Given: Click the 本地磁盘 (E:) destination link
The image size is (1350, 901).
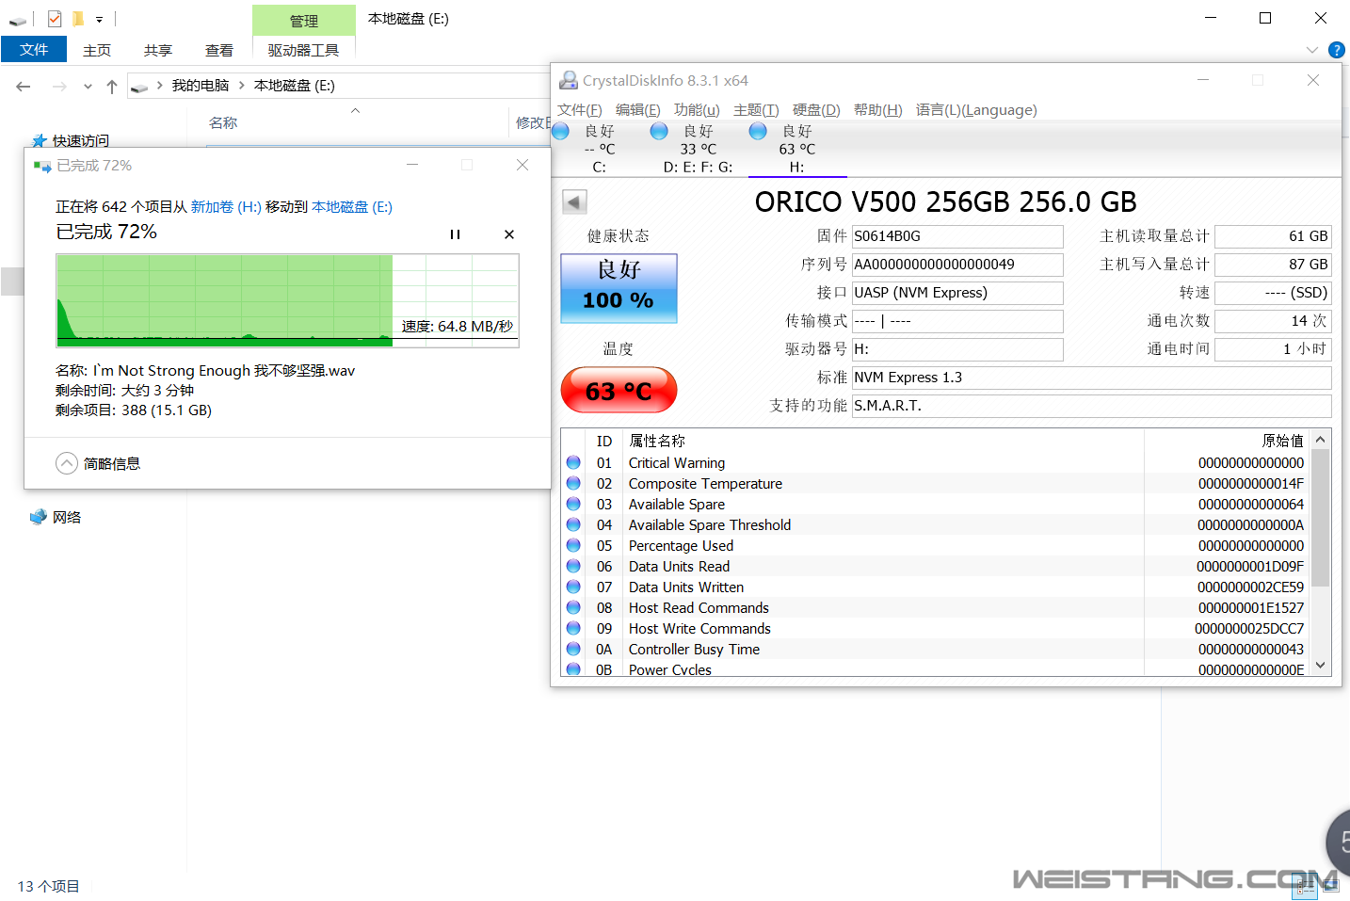Looking at the screenshot, I should 352,206.
